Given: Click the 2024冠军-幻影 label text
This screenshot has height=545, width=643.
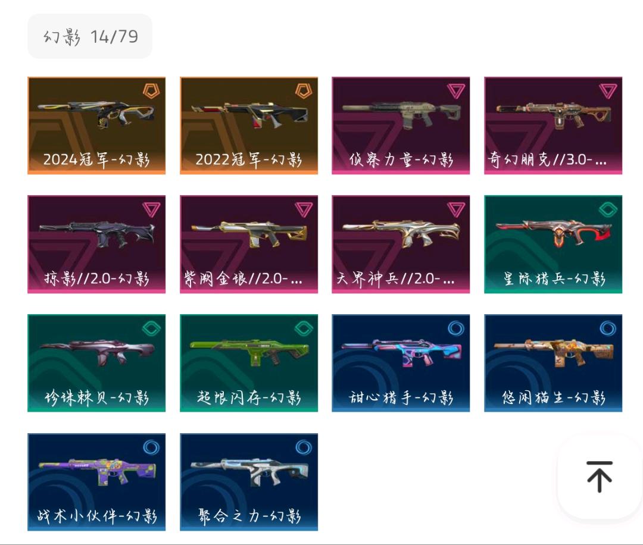Looking at the screenshot, I should click(96, 159).
